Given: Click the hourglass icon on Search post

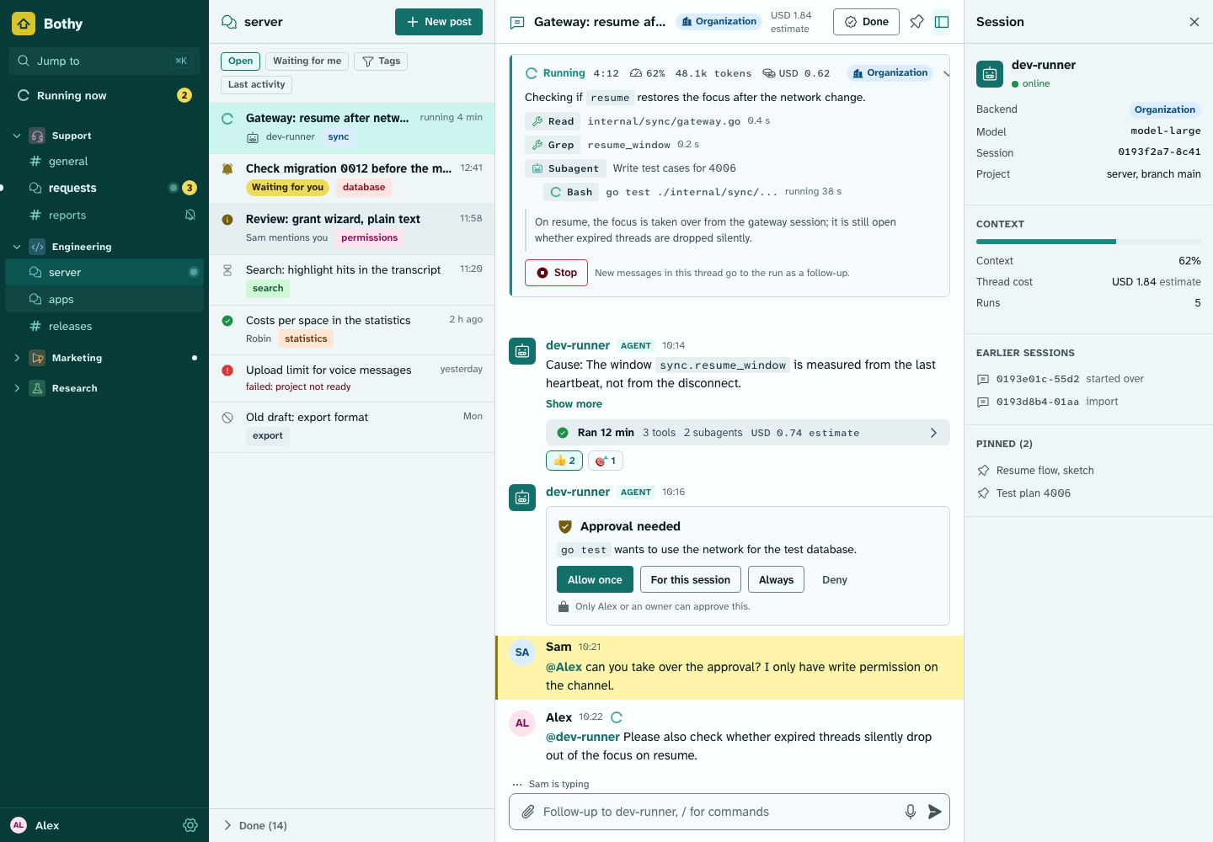Looking at the screenshot, I should [227, 270].
